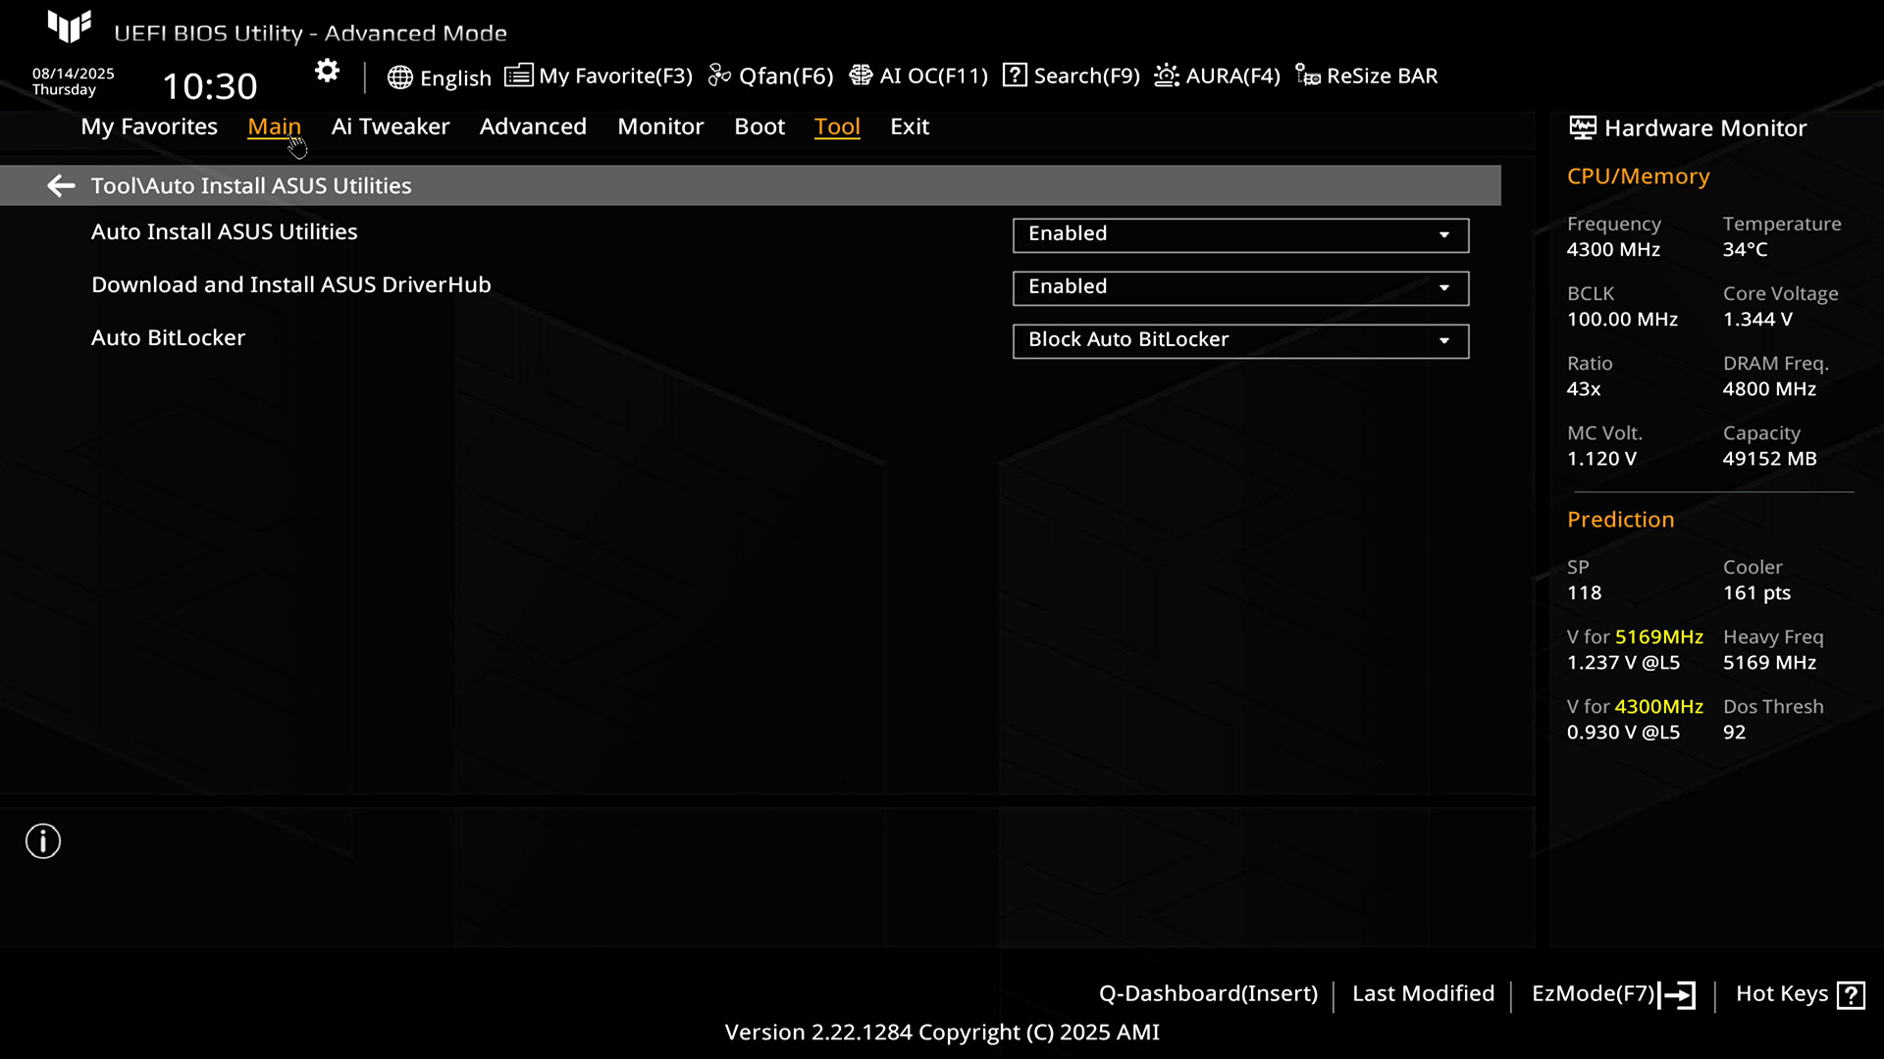1884x1059 pixels.
Task: Open the Monitor tab
Action: 660,126
